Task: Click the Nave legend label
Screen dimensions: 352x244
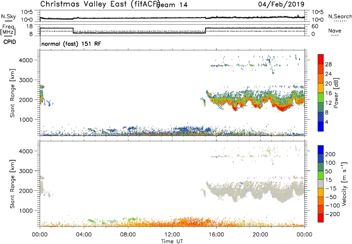Action: tap(334, 31)
